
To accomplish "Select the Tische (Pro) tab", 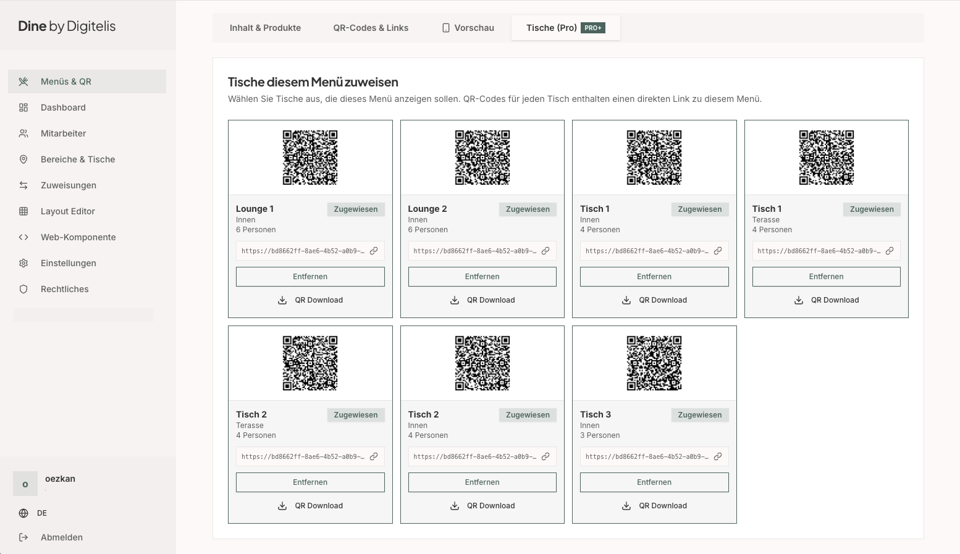I will pyautogui.click(x=566, y=28).
